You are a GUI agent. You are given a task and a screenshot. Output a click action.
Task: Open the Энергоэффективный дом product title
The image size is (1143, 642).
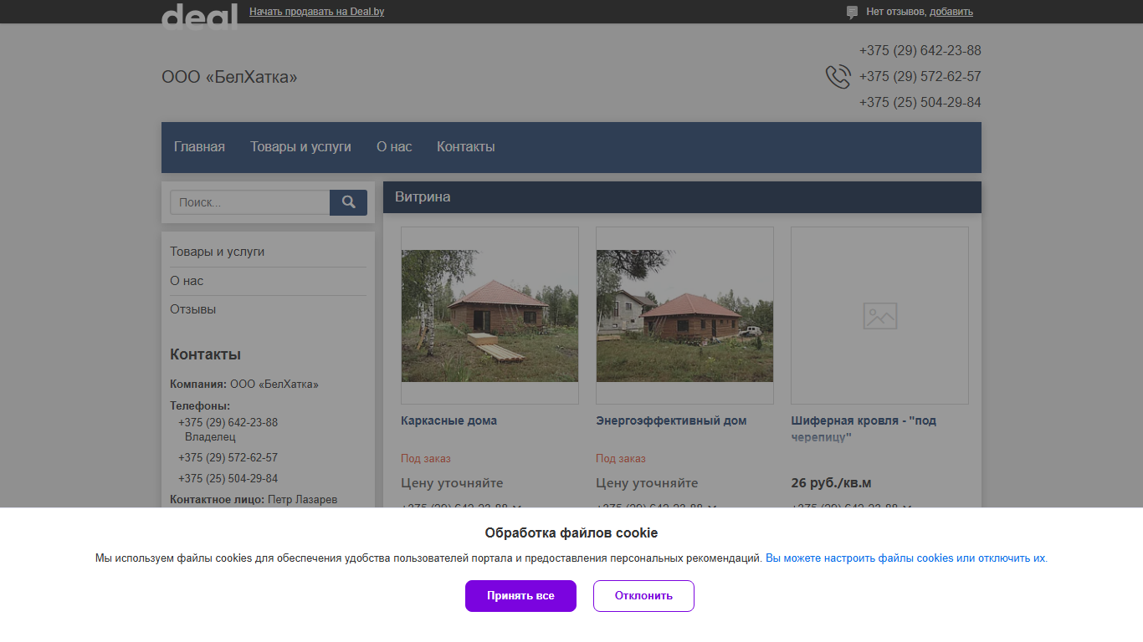671,420
